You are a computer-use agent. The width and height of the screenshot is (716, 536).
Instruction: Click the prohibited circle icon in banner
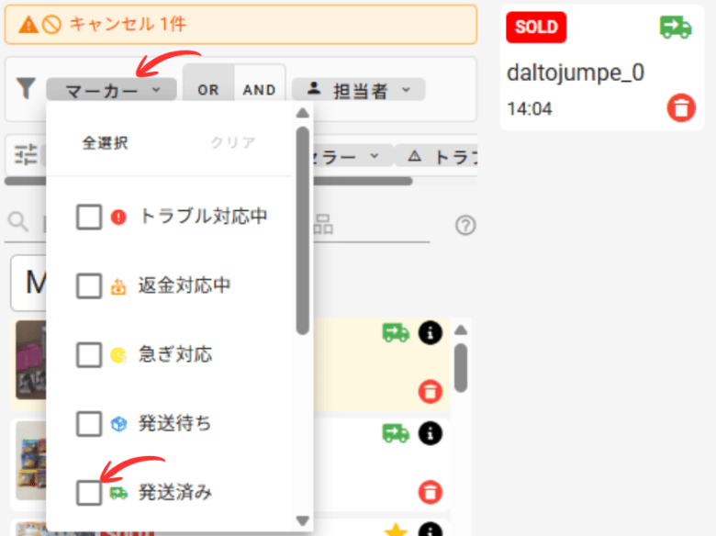pyautogui.click(x=51, y=25)
